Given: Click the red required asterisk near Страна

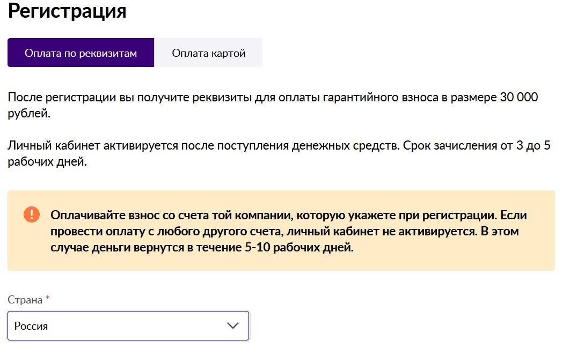Looking at the screenshot, I should (47, 298).
